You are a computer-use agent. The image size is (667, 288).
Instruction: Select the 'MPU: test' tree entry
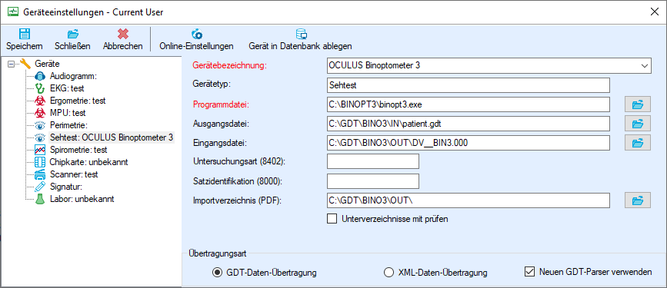(68, 114)
